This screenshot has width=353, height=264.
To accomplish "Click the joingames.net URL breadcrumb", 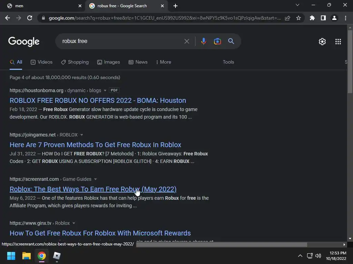I will [x=44, y=135].
